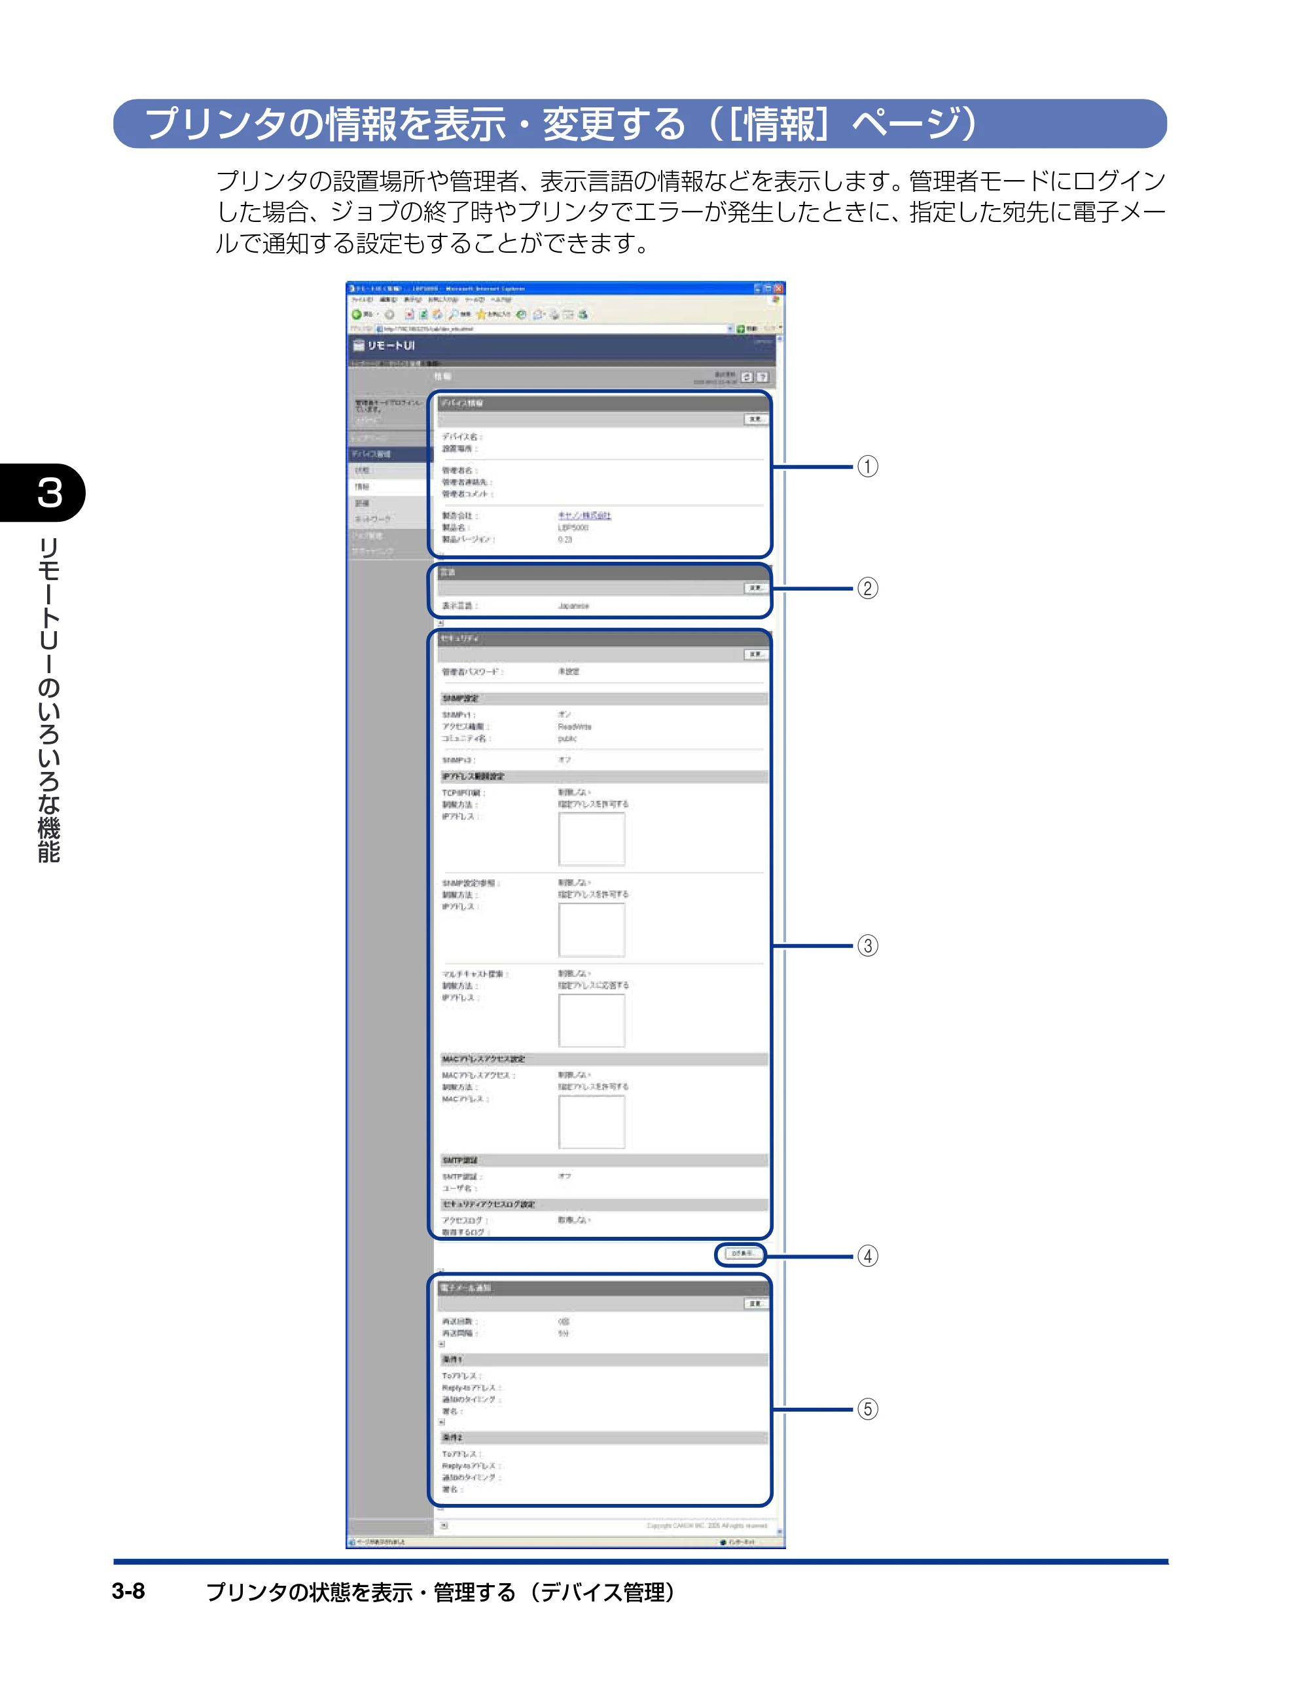Screen dimensions: 1309x1684
Task: Click the MACアドレス list box
Action: [x=591, y=1122]
